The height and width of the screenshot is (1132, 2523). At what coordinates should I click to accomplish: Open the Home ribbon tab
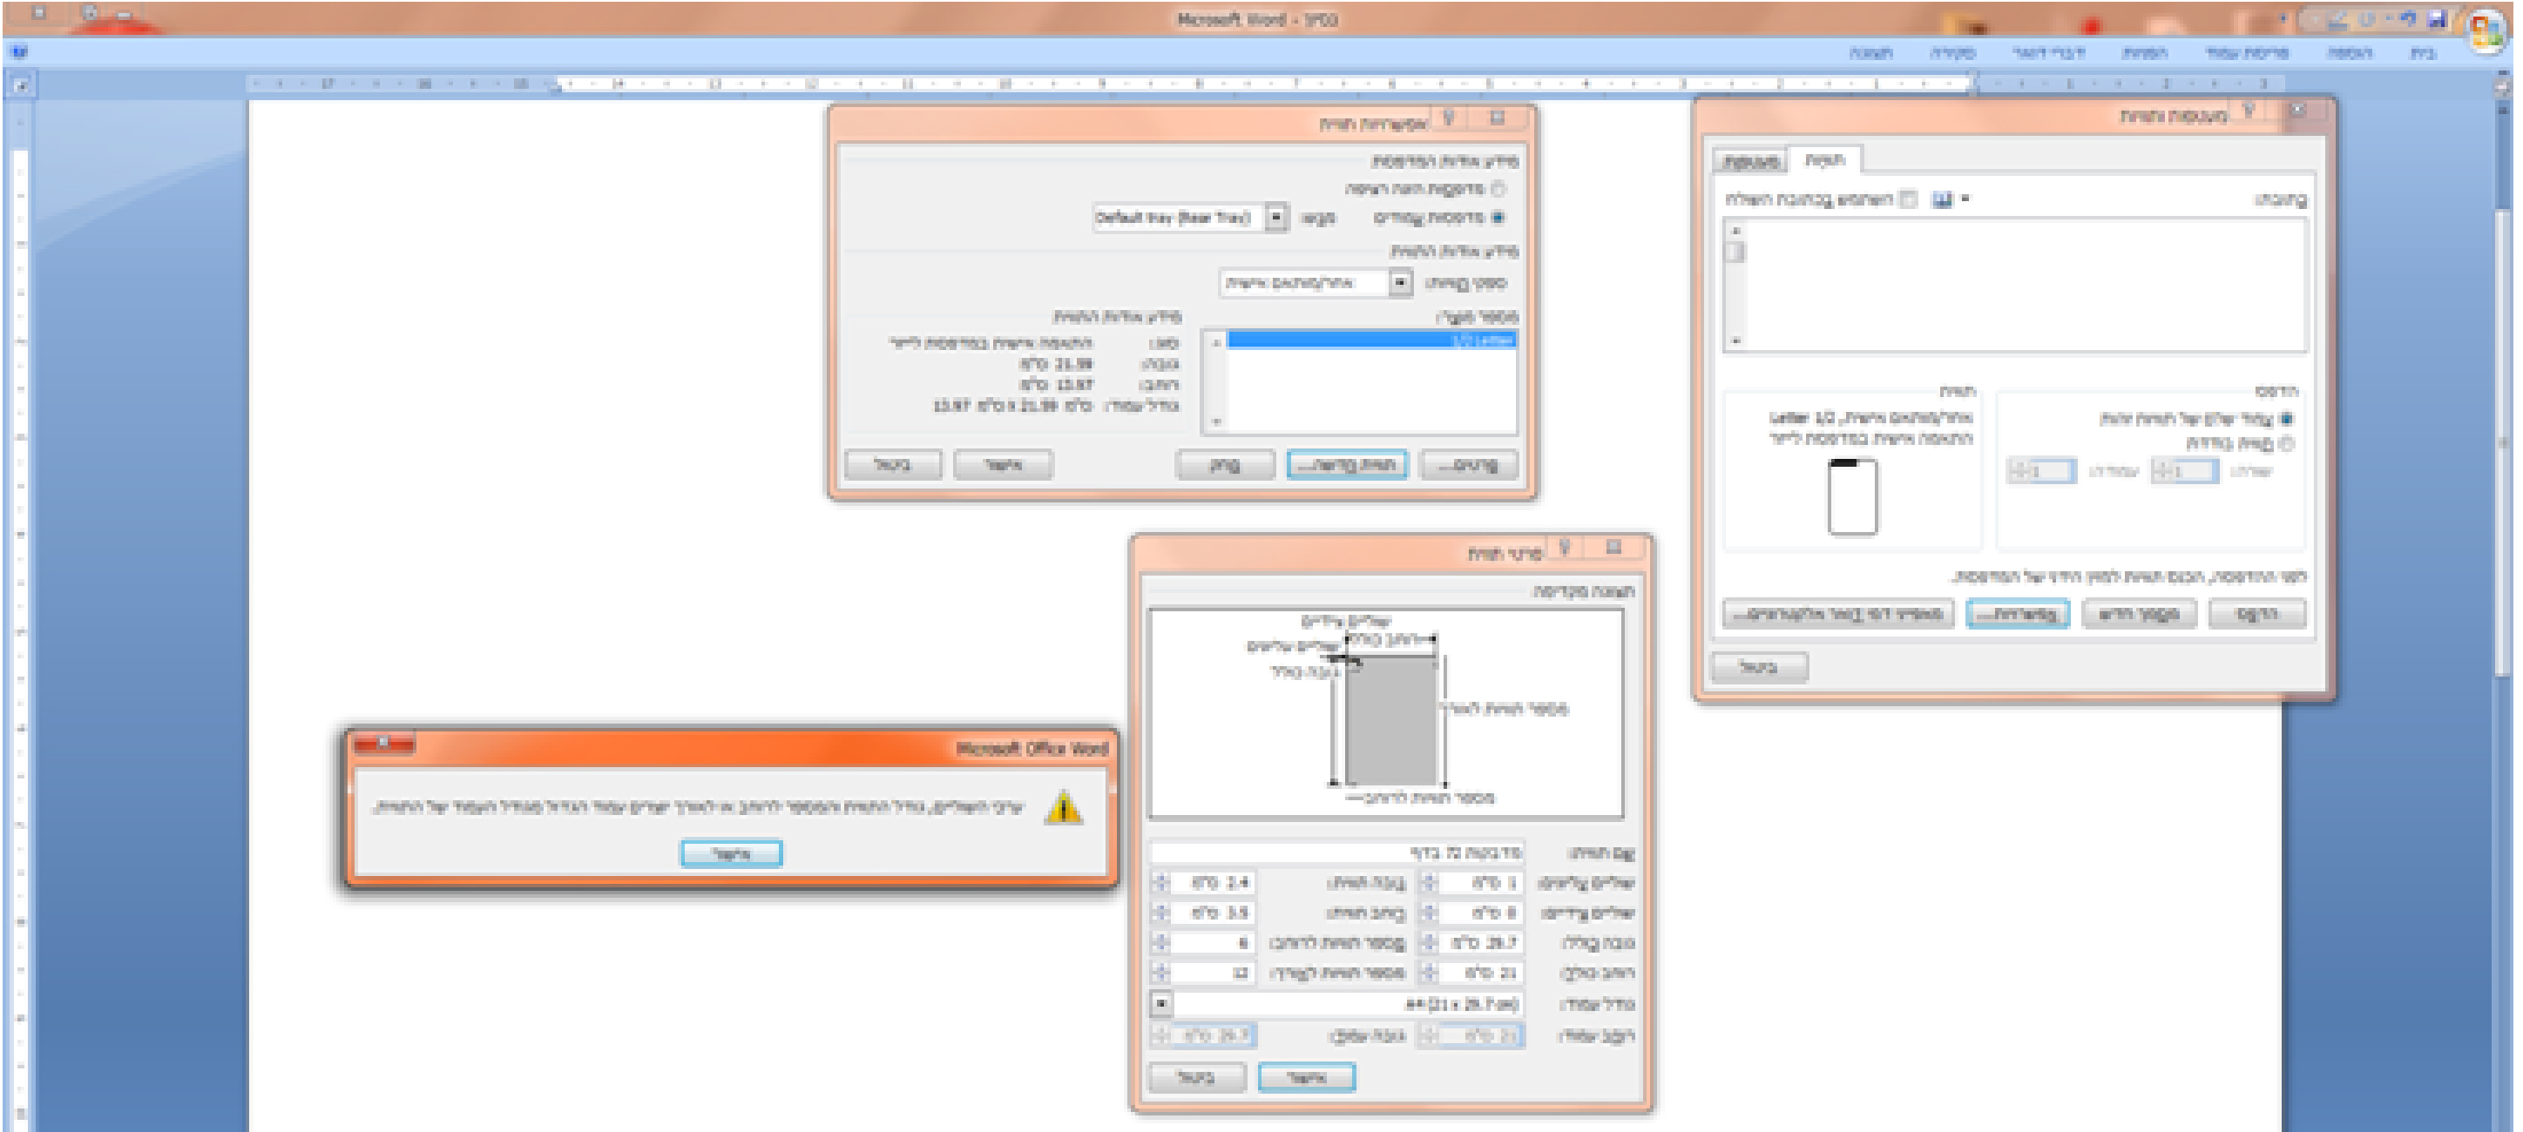point(2422,53)
